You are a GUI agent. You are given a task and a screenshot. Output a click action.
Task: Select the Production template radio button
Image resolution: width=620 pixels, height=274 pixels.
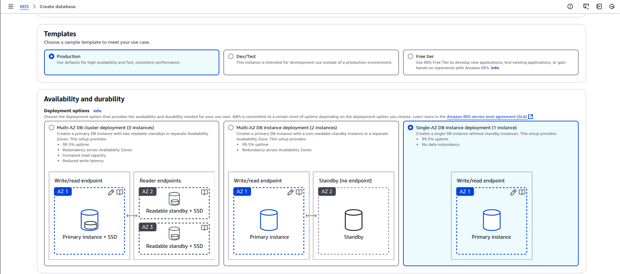pyautogui.click(x=52, y=56)
